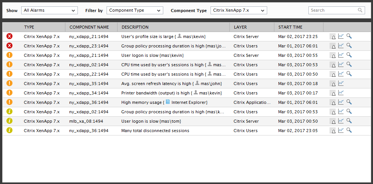
Task: Click the magnifier on the ny_xdapp_23 row
Action: [x=349, y=46]
